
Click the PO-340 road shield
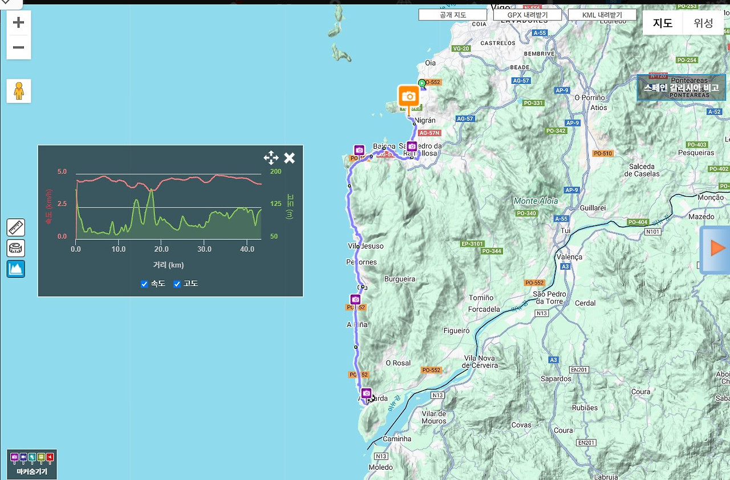click(x=526, y=213)
